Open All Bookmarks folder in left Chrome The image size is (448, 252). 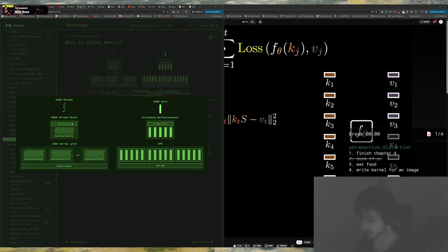tap(216, 16)
